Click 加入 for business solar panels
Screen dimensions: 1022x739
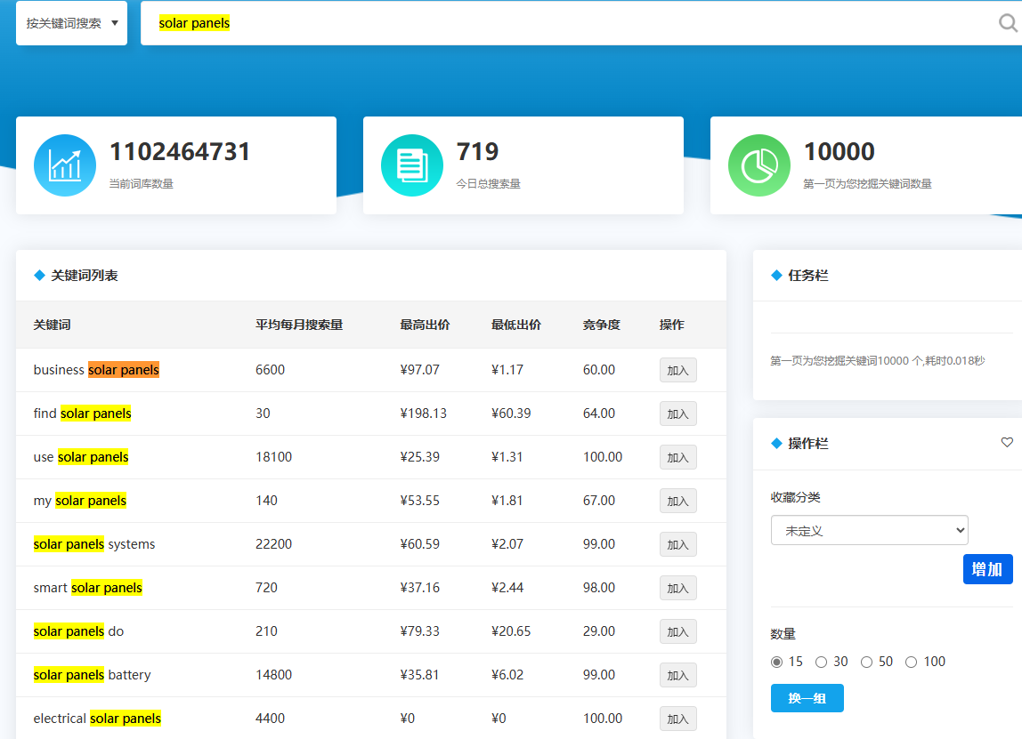(677, 370)
